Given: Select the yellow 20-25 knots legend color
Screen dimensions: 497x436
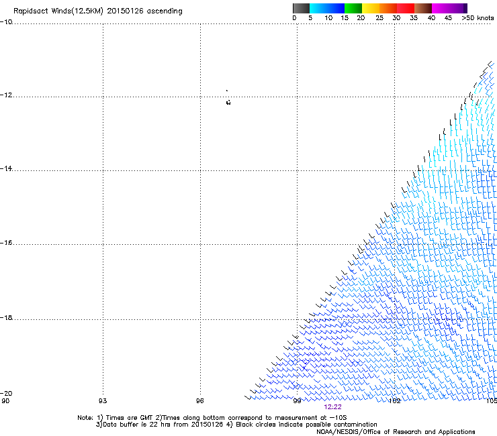Looking at the screenshot, I should pyautogui.click(x=371, y=8).
